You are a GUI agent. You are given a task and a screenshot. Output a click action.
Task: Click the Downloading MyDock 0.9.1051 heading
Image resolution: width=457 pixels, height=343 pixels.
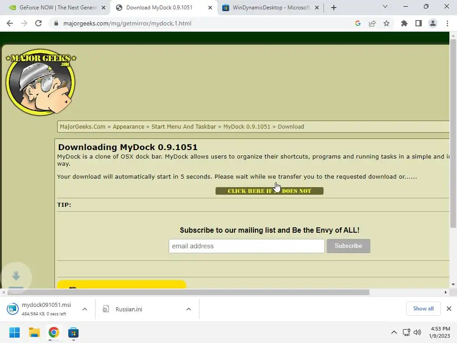point(128,147)
